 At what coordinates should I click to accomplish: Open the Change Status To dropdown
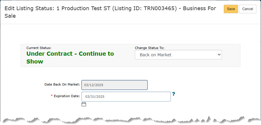[178, 55]
